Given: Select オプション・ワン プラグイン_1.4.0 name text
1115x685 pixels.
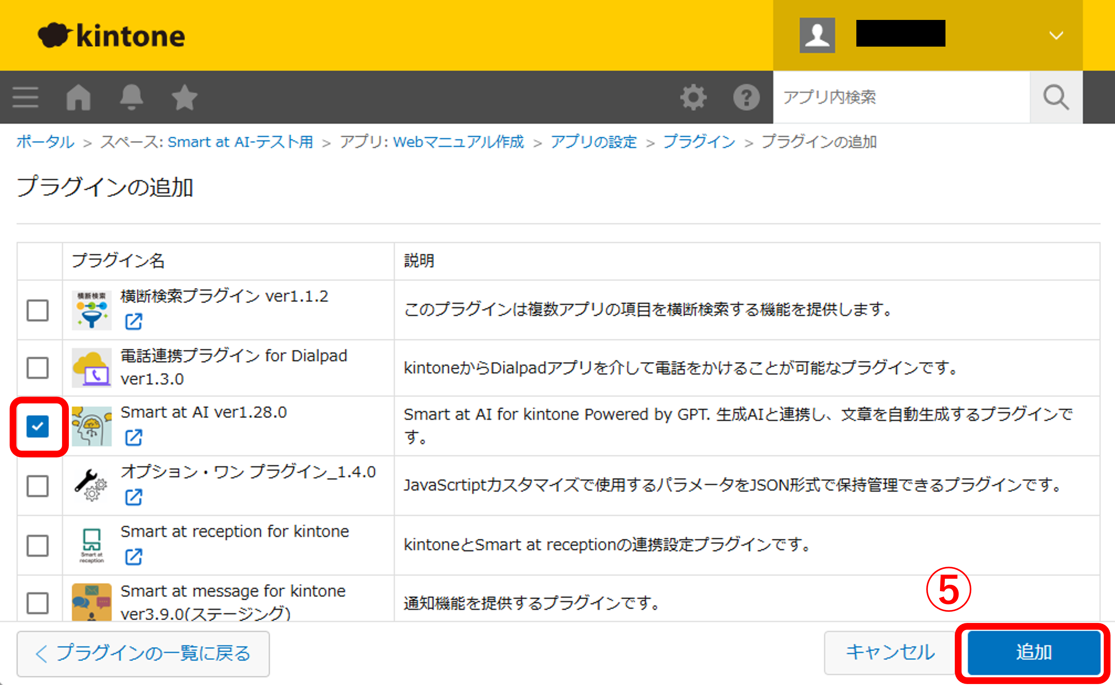Looking at the screenshot, I should pyautogui.click(x=248, y=472).
